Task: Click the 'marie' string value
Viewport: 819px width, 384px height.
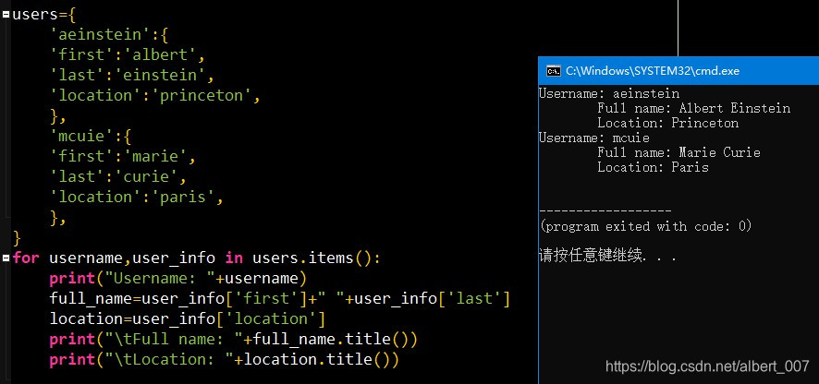Action: point(155,157)
